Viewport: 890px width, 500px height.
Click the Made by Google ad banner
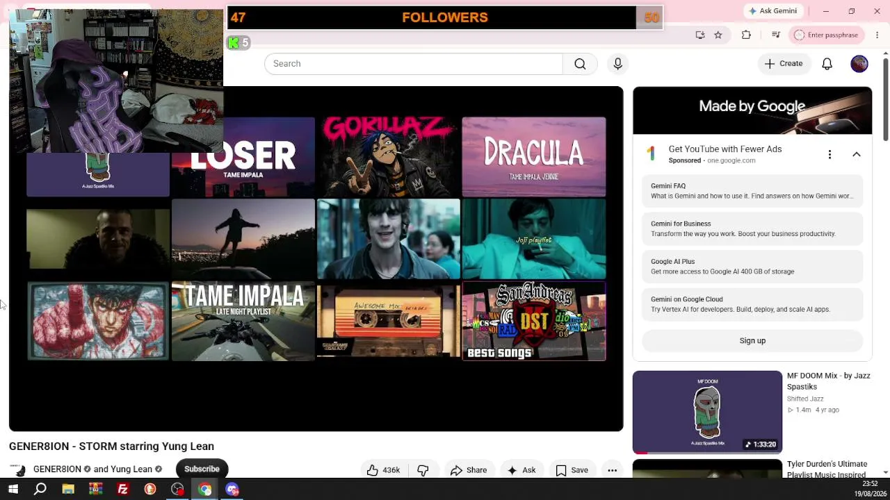coord(752,110)
